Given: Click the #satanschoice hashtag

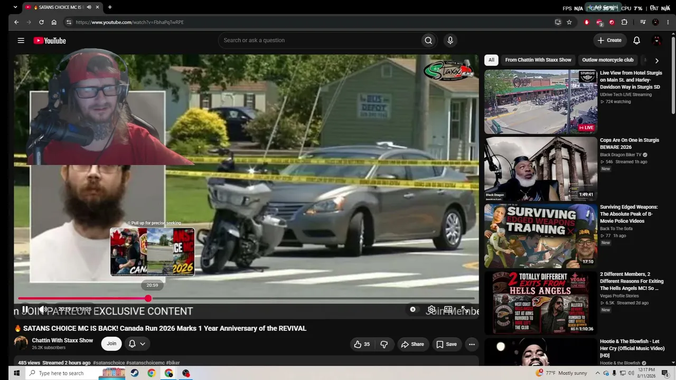Looking at the screenshot, I should tap(109, 363).
